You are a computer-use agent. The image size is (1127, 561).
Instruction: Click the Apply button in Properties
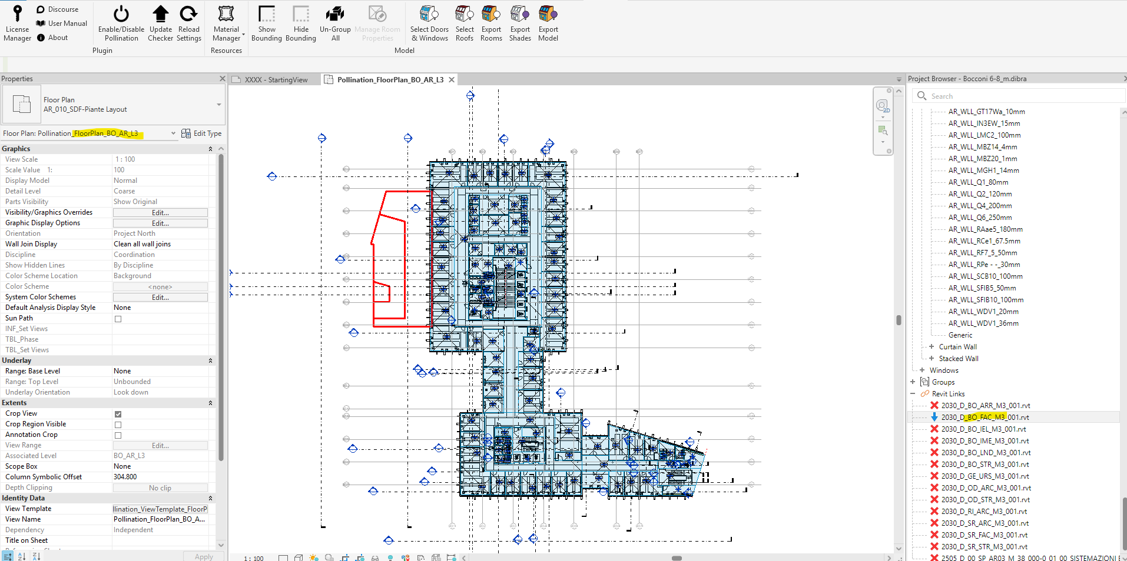point(203,556)
